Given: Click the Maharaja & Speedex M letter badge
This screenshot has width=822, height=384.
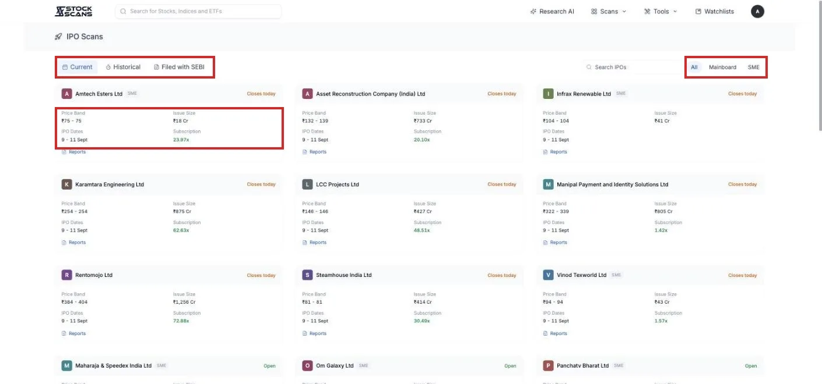Looking at the screenshot, I should click(x=66, y=366).
